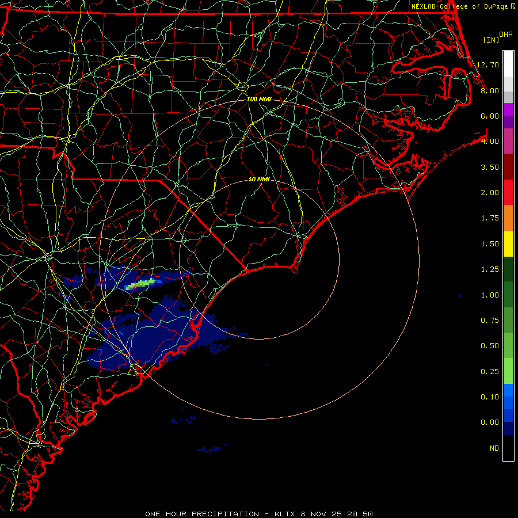Pick the navy swatch beside 0.00

[508, 428]
